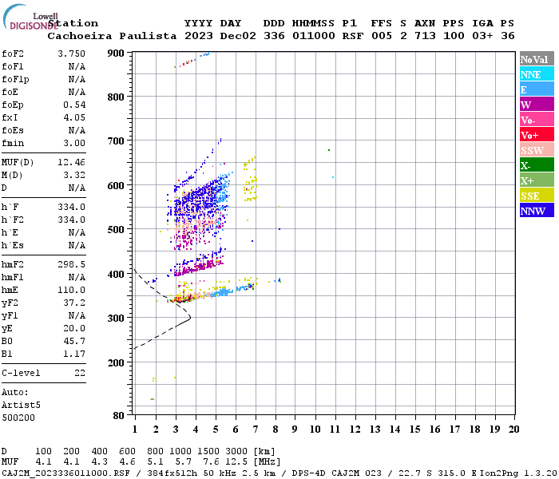Click the B0 value 45.7
The height and width of the screenshot is (479, 559).
(74, 341)
